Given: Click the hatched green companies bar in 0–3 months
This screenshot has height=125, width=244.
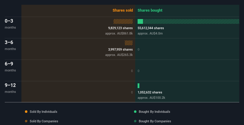Looking at the screenshot, I should pos(191,21).
